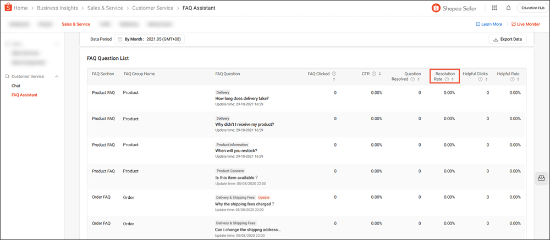The image size is (550, 240).
Task: Open the By Month date picker
Action: (x=150, y=39)
